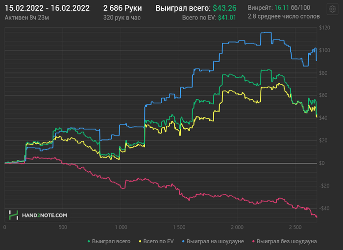
Task: Click the '2 000' x-axis label
Action: pos(237,227)
